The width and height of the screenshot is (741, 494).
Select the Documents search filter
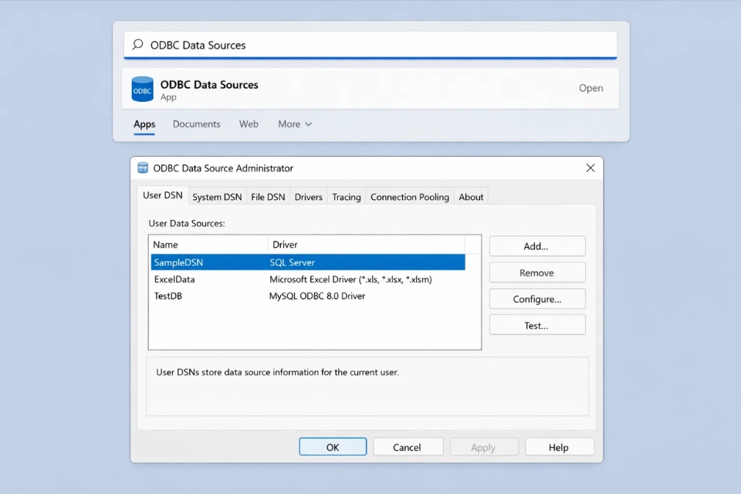(x=196, y=124)
